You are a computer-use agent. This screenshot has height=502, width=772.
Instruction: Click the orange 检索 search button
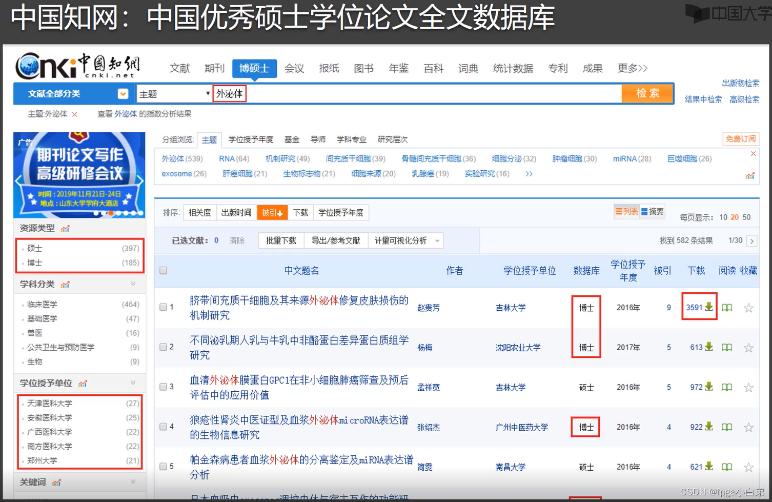pyautogui.click(x=647, y=93)
